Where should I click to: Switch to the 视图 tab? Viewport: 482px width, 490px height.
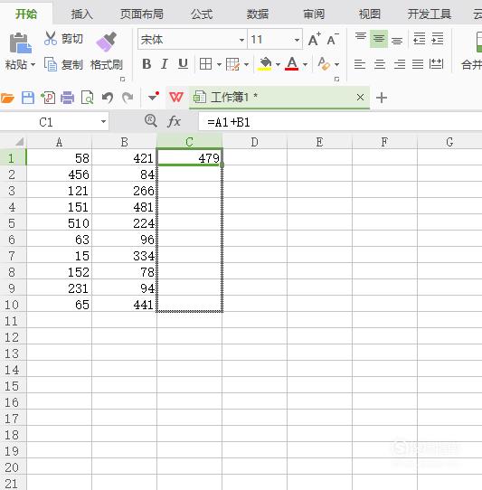click(x=370, y=14)
